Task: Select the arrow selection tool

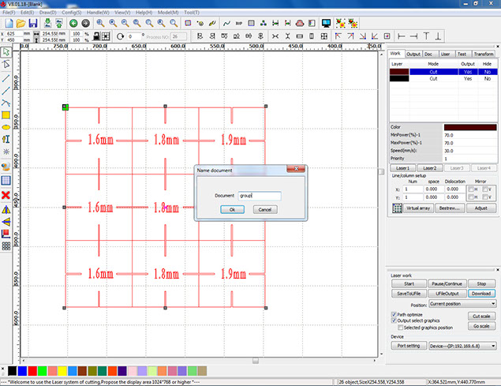Action: 6,52
